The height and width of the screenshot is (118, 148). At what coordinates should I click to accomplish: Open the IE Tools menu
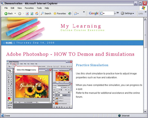pyautogui.click(x=39, y=8)
